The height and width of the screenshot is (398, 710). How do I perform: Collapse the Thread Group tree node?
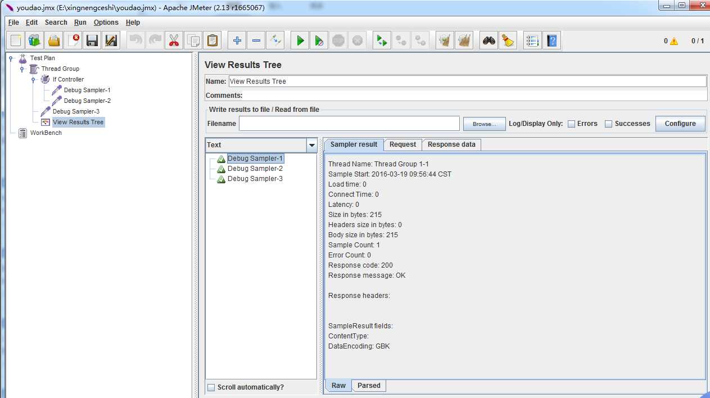point(22,69)
